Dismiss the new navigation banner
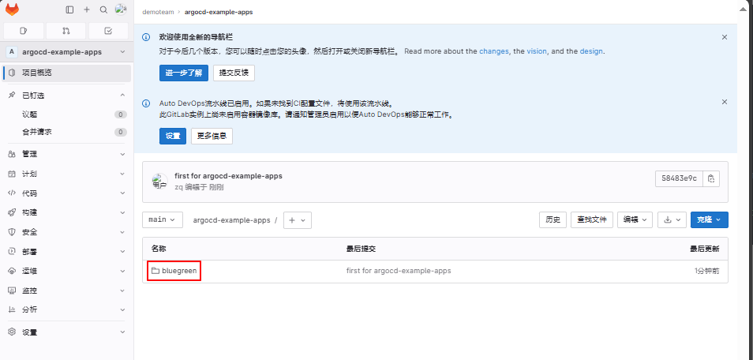The height and width of the screenshot is (360, 753). 725,37
